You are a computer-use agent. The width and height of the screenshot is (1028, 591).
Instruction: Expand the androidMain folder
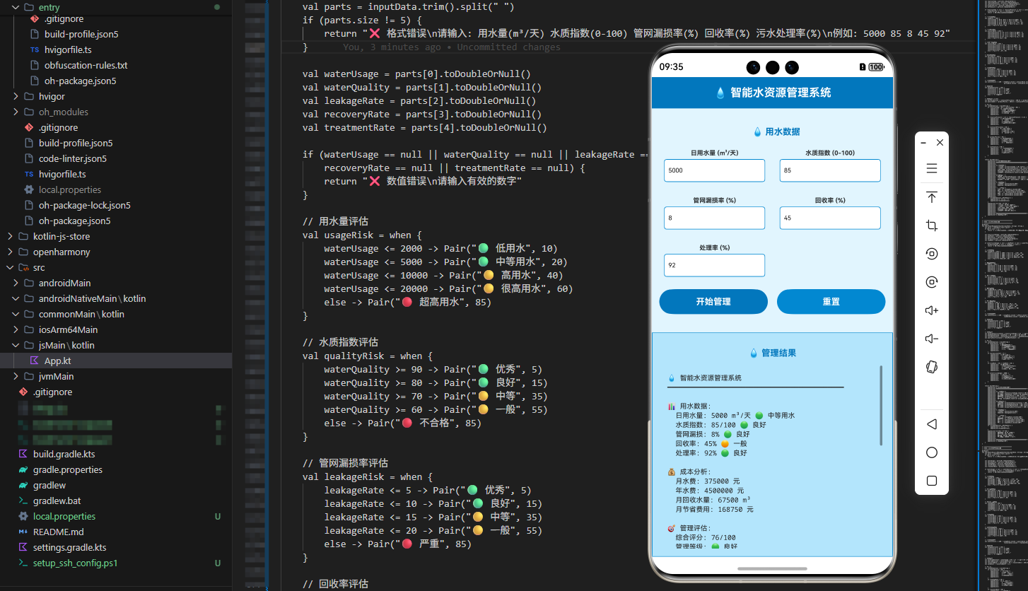(16, 283)
